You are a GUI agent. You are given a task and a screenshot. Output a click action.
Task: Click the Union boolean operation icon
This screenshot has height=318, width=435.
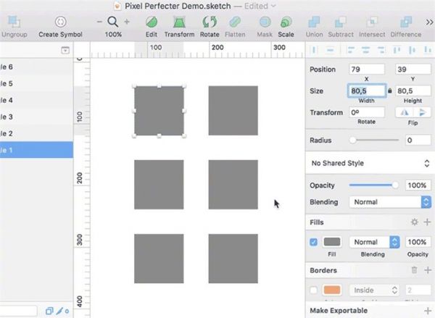click(x=315, y=22)
